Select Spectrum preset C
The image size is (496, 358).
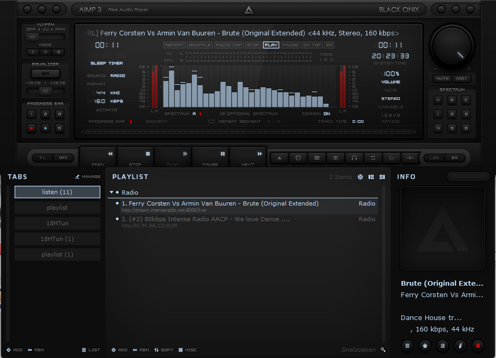[466, 100]
